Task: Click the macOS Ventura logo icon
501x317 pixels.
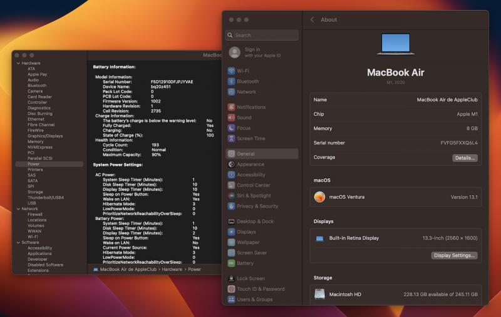Action: point(319,197)
